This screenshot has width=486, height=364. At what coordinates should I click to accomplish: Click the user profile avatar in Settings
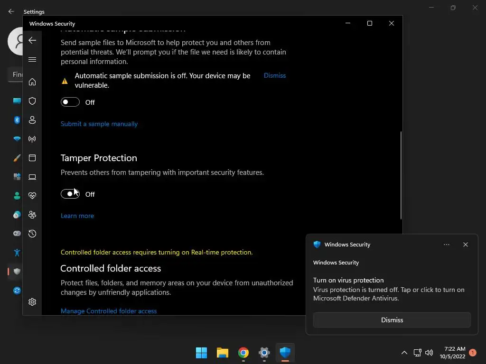[16, 41]
